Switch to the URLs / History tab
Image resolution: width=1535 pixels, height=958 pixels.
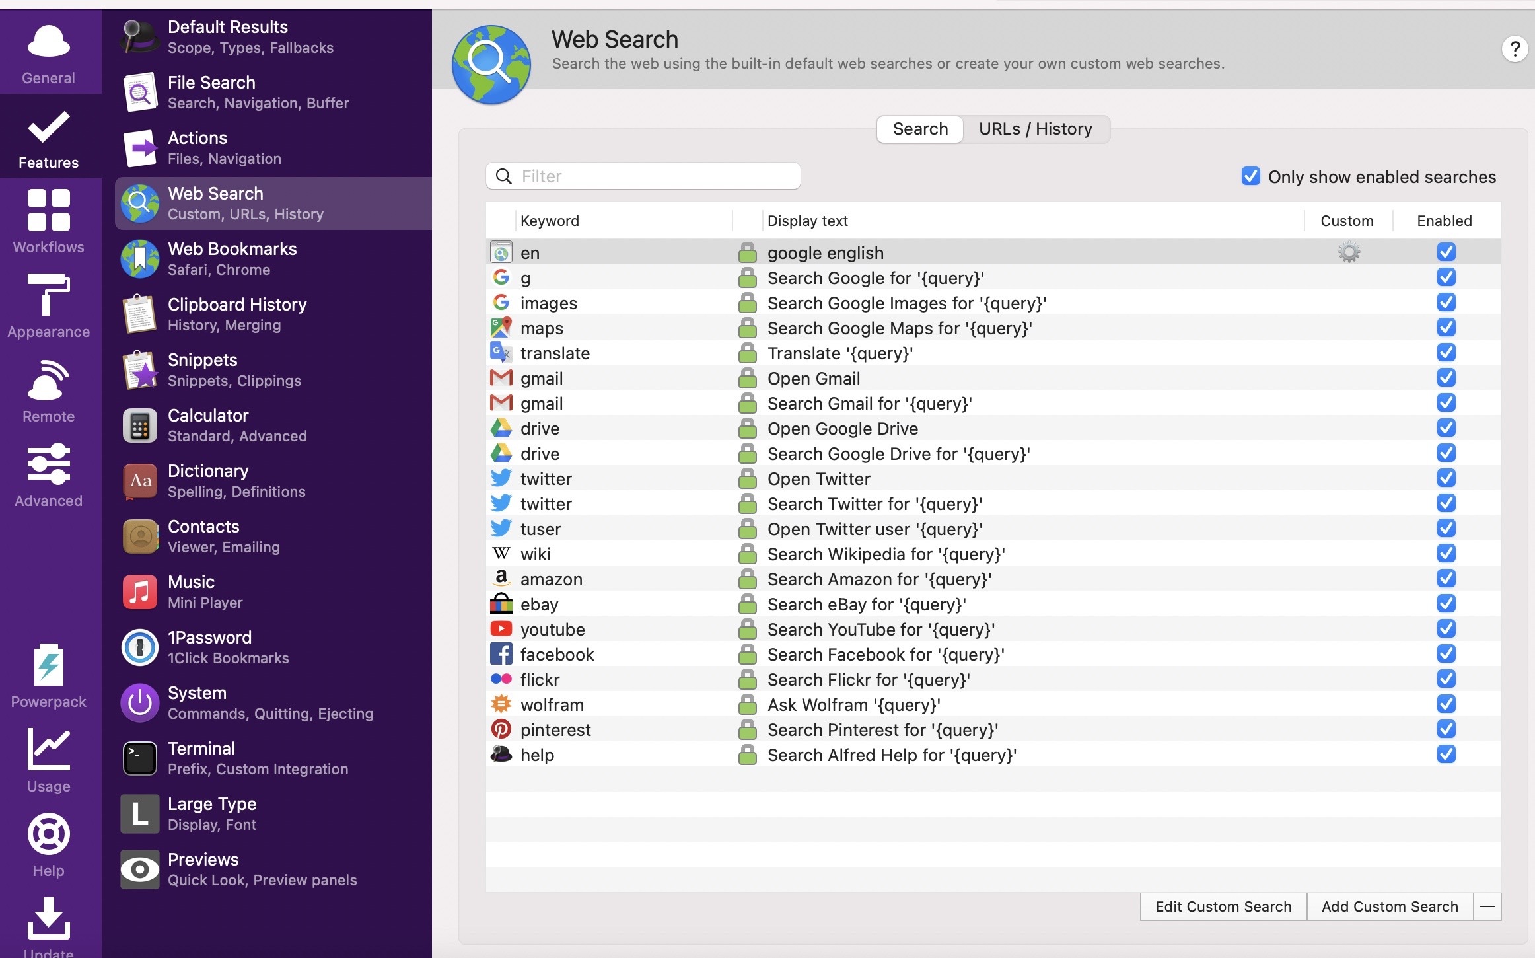click(1034, 129)
